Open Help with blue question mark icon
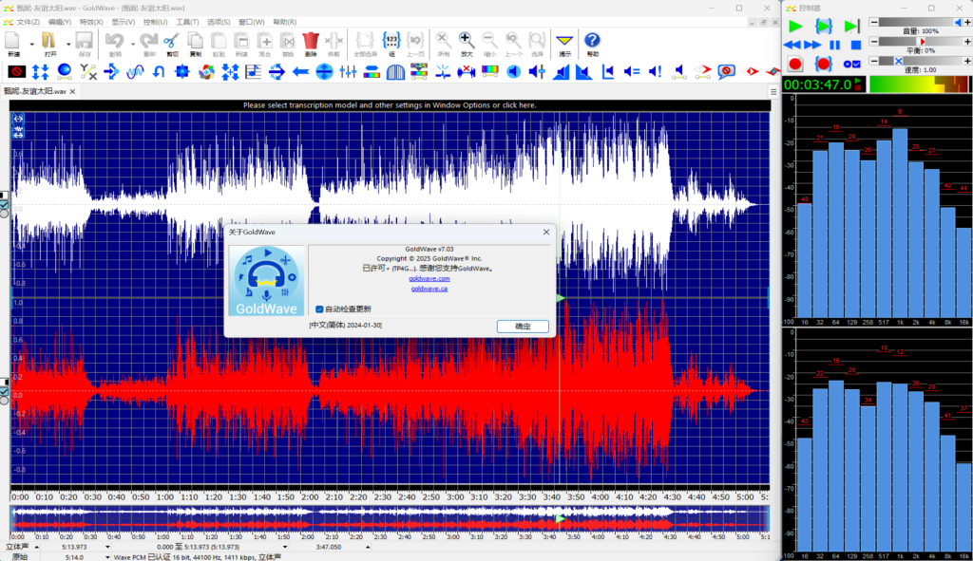This screenshot has height=561, width=973. coord(592,40)
